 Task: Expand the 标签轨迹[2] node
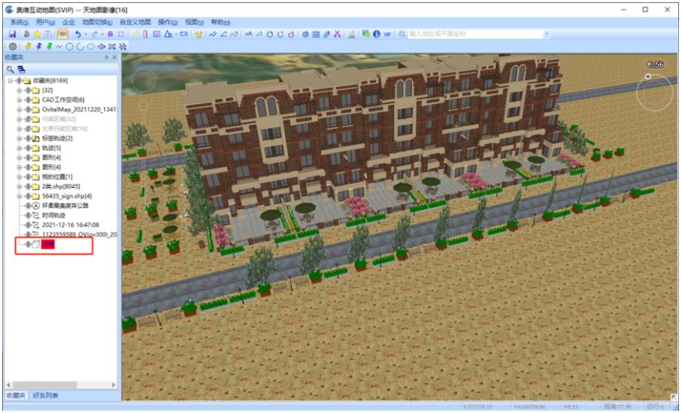click(x=19, y=138)
